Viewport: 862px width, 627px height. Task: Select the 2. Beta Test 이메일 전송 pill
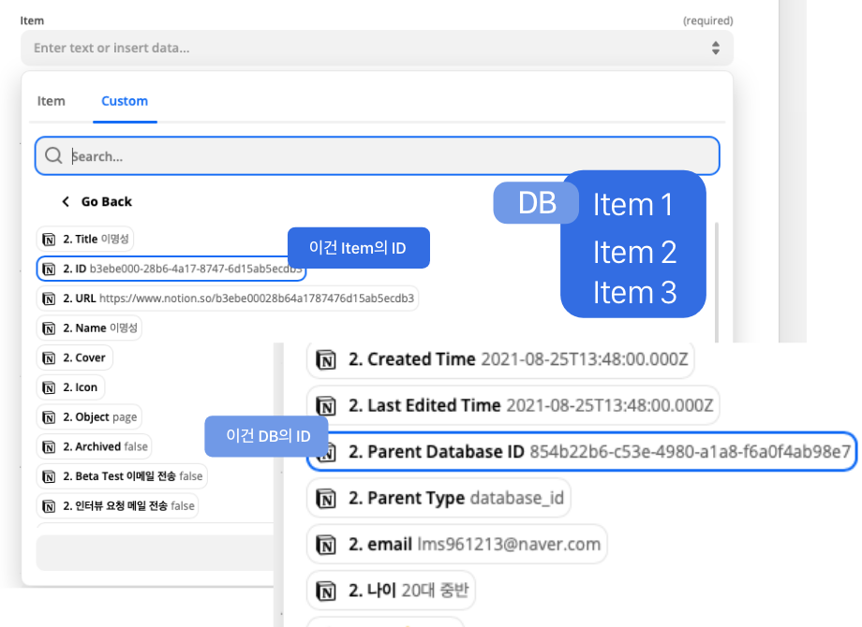click(122, 476)
